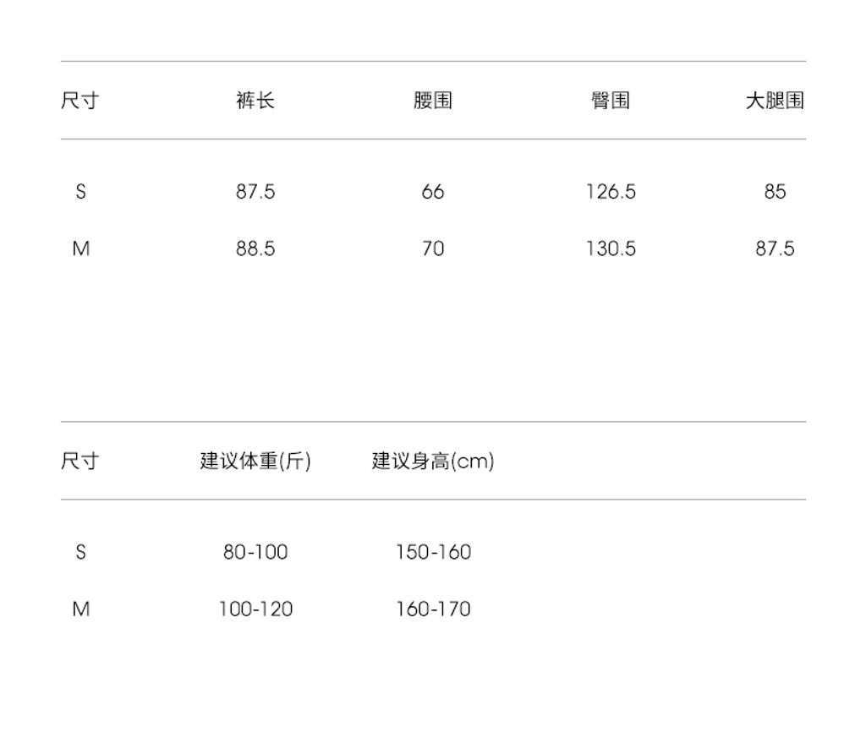The height and width of the screenshot is (743, 866).
Task: Click the 腰围 column header
Action: point(433,101)
